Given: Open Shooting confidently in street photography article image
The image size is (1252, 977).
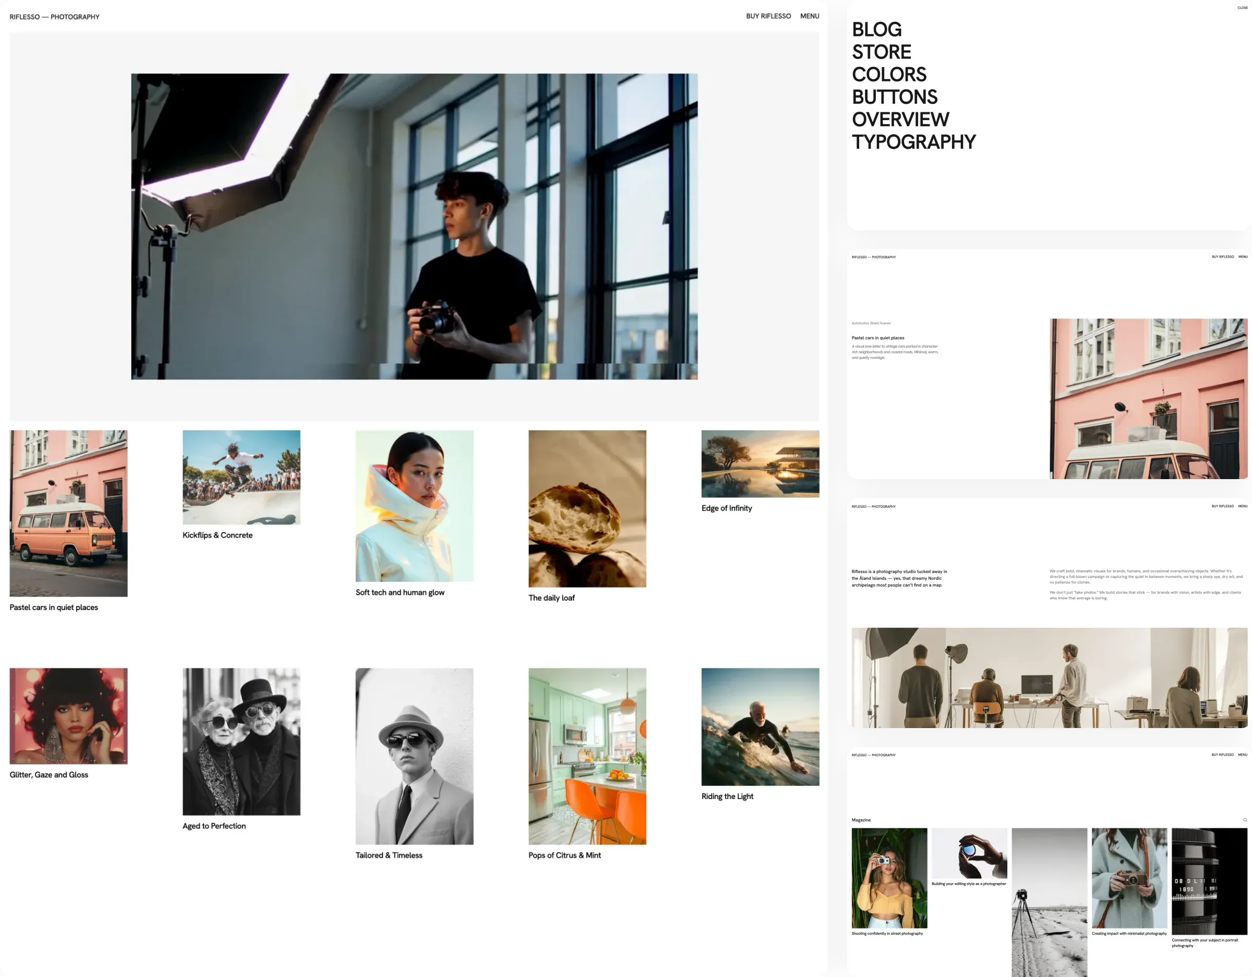Looking at the screenshot, I should coord(889,878).
